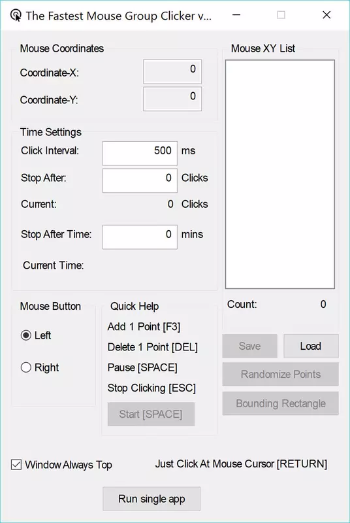Minimize the Mouse Group Clicker window
The height and width of the screenshot is (523, 350).
pos(236,15)
